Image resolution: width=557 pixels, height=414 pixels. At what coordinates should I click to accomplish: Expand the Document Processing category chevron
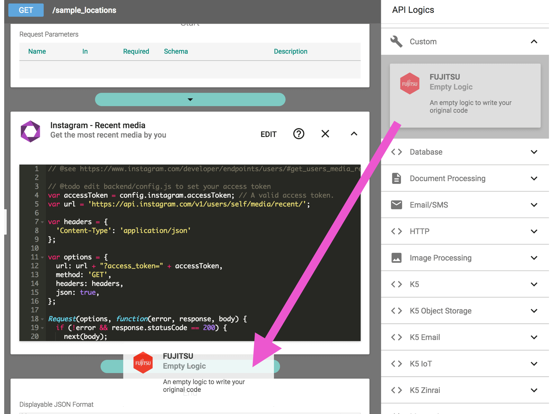click(x=534, y=178)
